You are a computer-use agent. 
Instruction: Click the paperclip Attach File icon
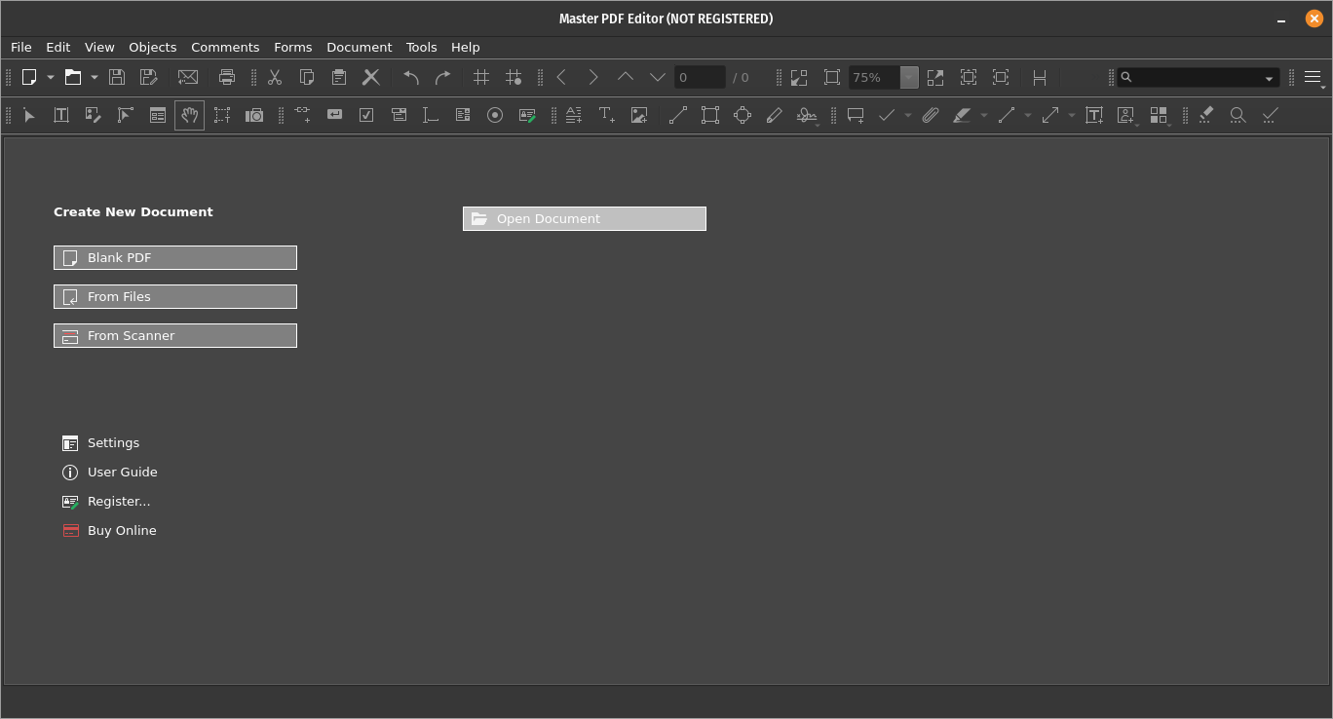point(931,115)
